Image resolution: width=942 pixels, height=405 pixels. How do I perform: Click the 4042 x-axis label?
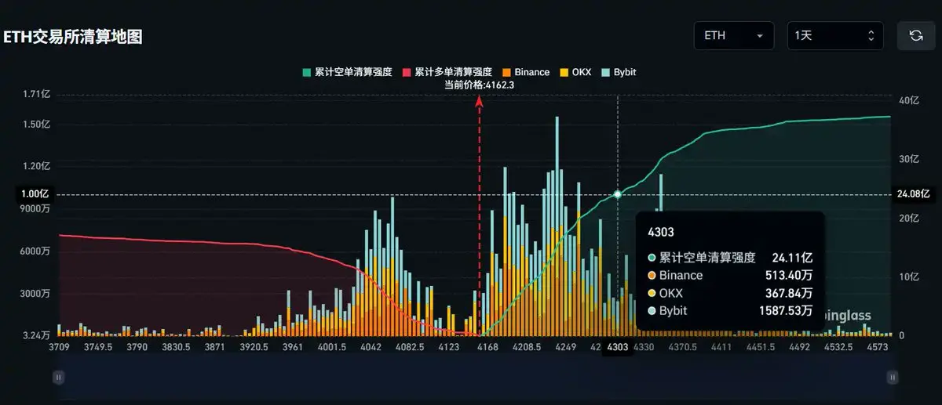tap(369, 346)
